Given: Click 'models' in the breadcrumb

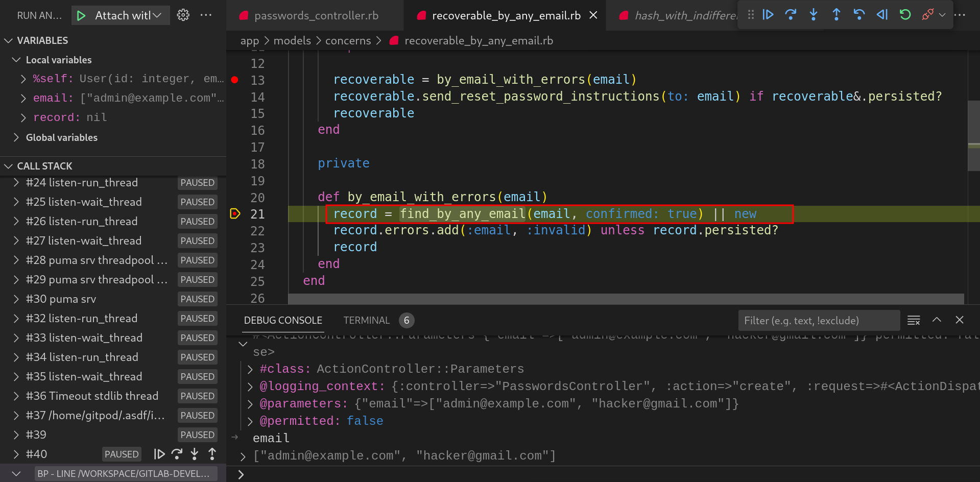Looking at the screenshot, I should click(x=292, y=41).
